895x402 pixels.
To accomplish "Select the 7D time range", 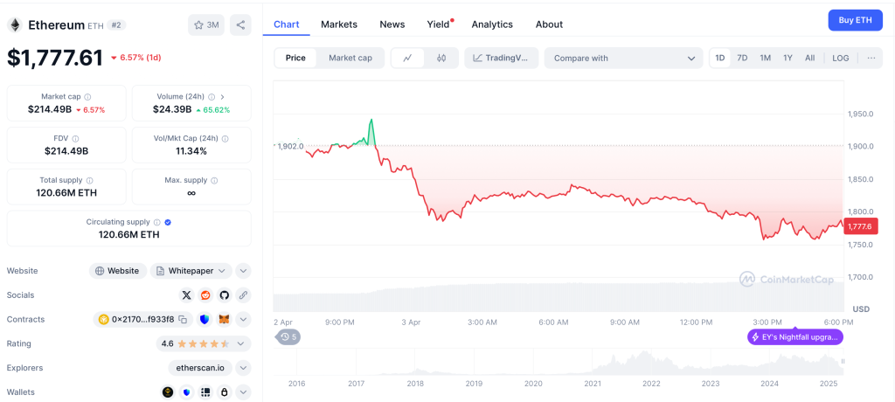I will coord(742,59).
